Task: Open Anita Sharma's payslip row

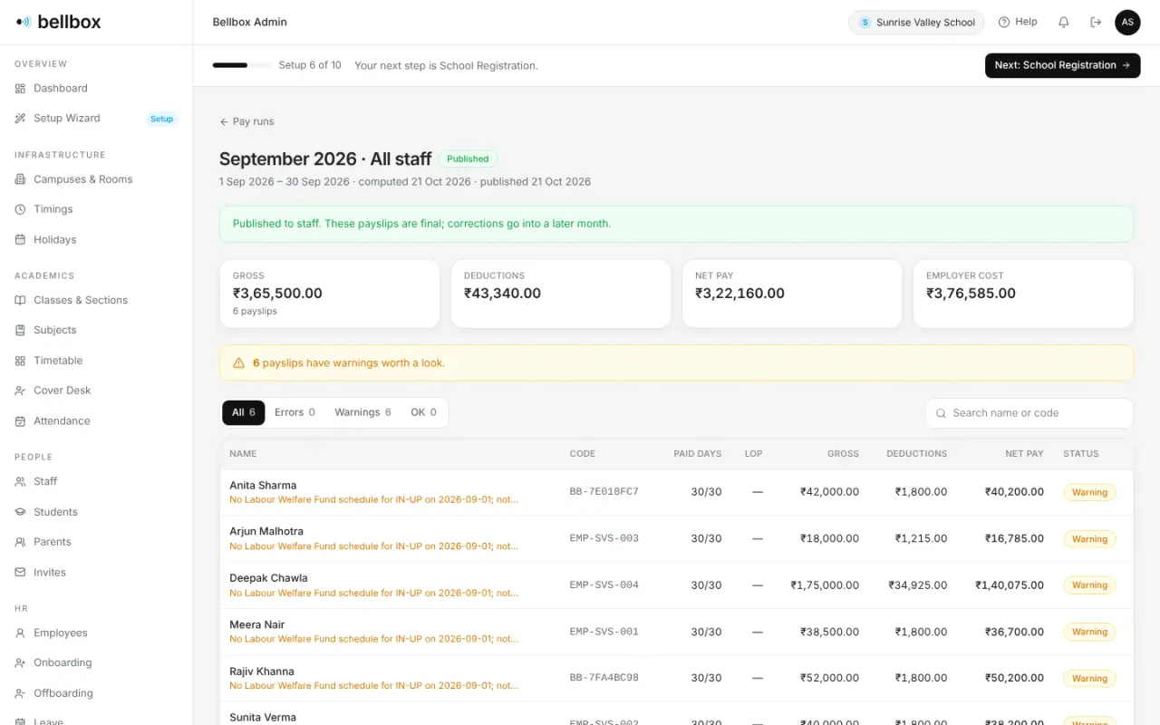Action: [x=676, y=492]
